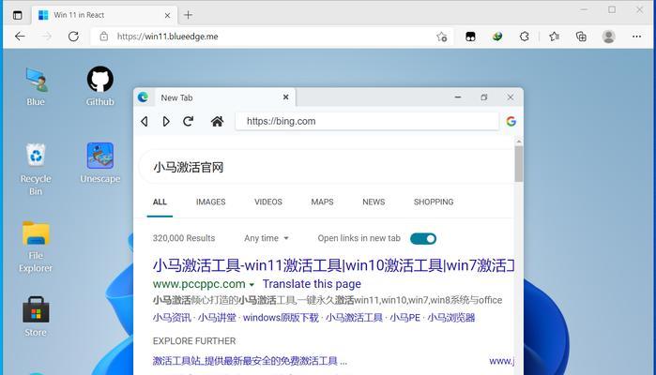This screenshot has height=375, width=656.
Task: Reload the page in inner Edge window
Action: [189, 121]
